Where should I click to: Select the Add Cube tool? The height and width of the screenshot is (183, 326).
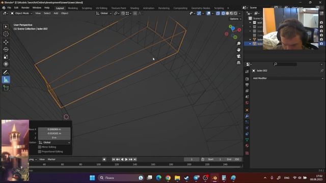tap(6, 88)
